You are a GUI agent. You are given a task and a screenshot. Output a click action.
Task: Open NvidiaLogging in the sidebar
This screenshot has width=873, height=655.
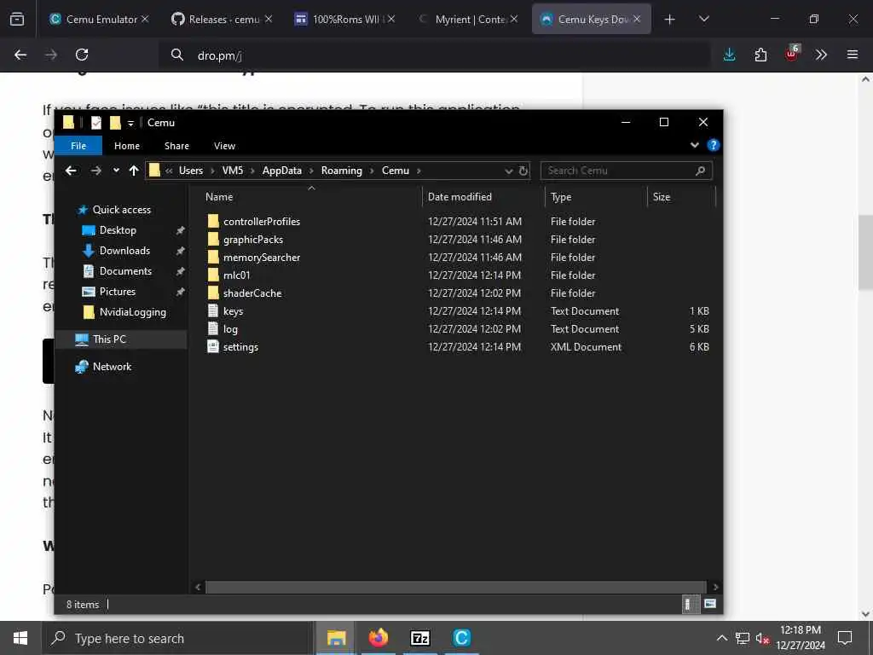[x=132, y=312]
